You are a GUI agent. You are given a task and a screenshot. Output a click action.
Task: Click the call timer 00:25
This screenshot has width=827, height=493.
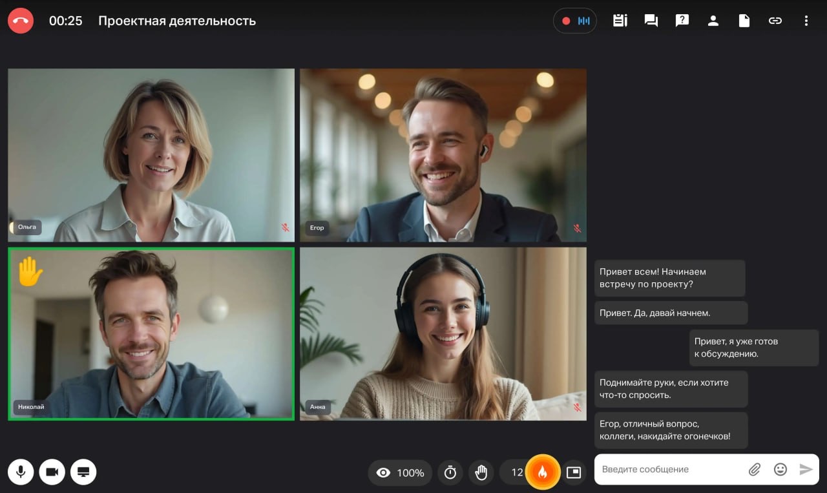66,21
